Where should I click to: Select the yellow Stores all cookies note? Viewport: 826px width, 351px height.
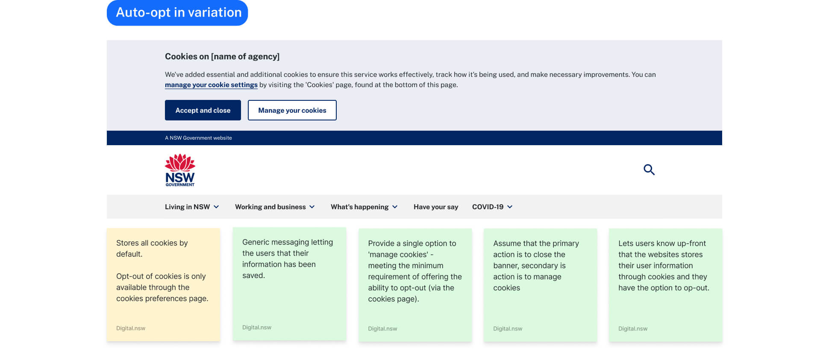click(x=163, y=284)
